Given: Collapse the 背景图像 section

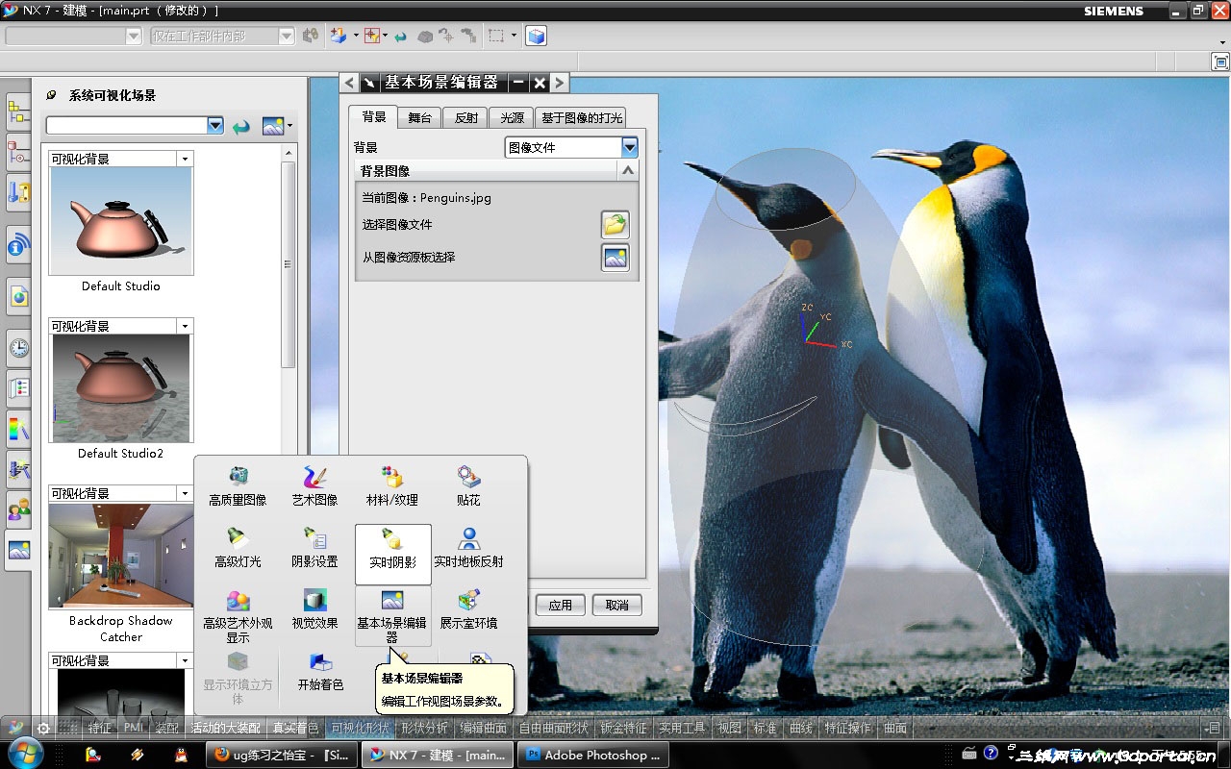Looking at the screenshot, I should click(x=628, y=170).
